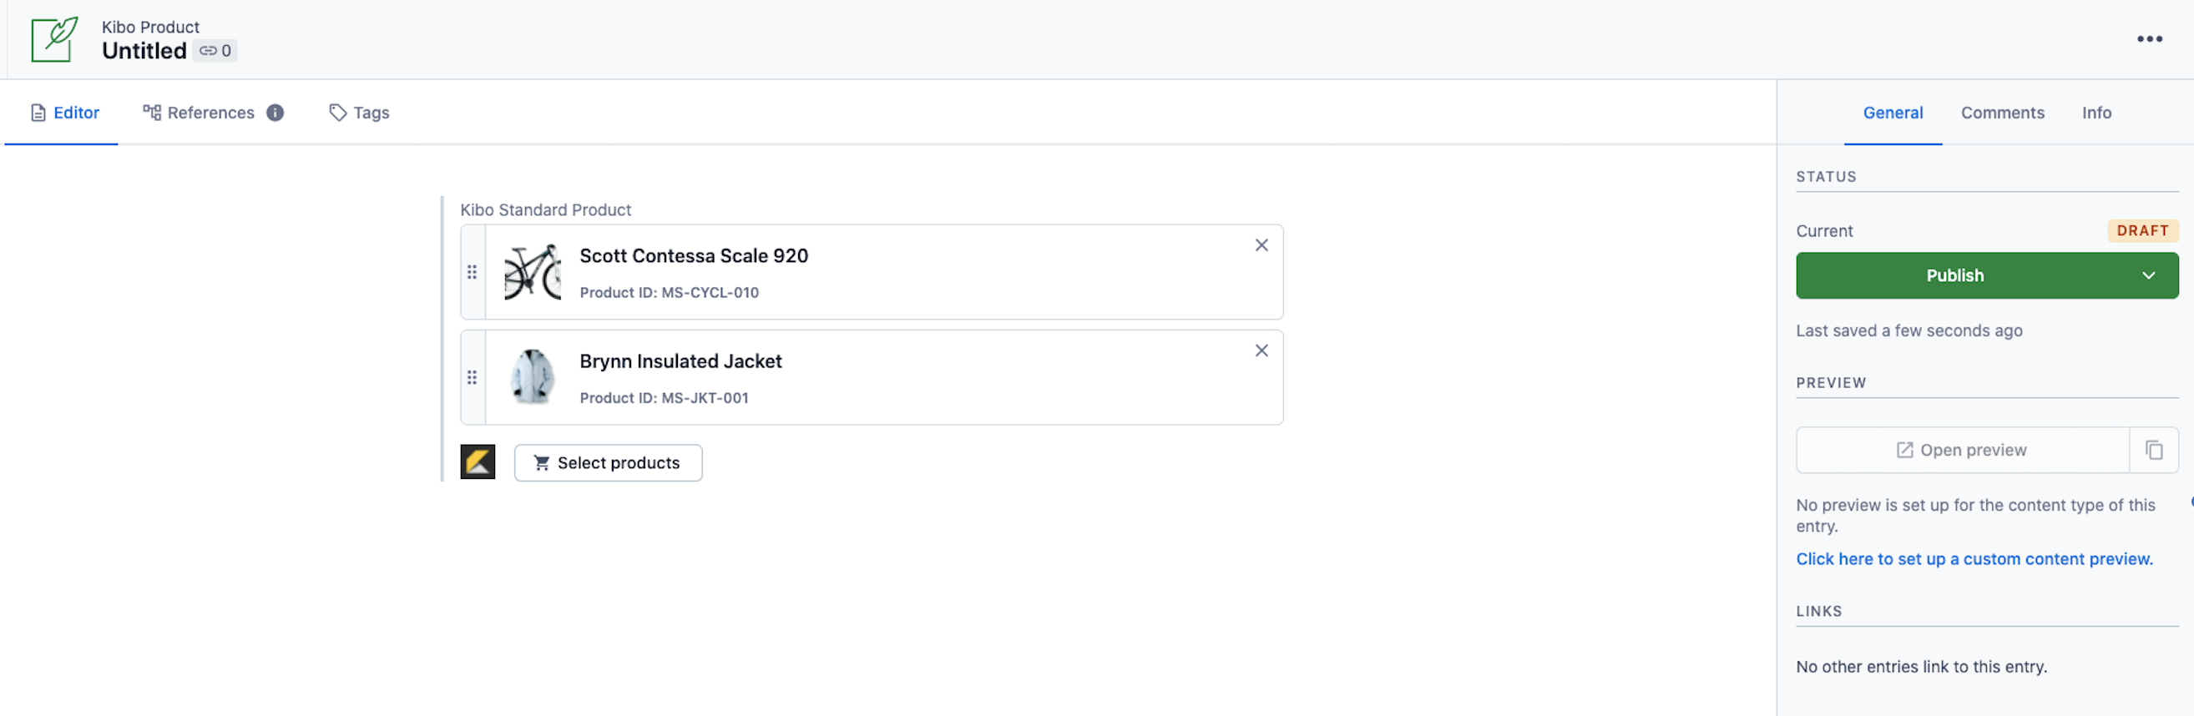Expand the Publish dropdown arrow

[x=2148, y=276]
